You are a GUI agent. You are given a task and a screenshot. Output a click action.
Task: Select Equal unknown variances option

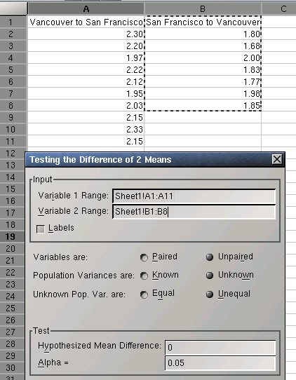pyautogui.click(x=144, y=294)
